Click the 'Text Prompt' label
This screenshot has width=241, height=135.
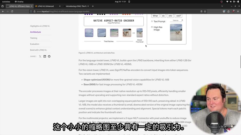tap(159, 21)
